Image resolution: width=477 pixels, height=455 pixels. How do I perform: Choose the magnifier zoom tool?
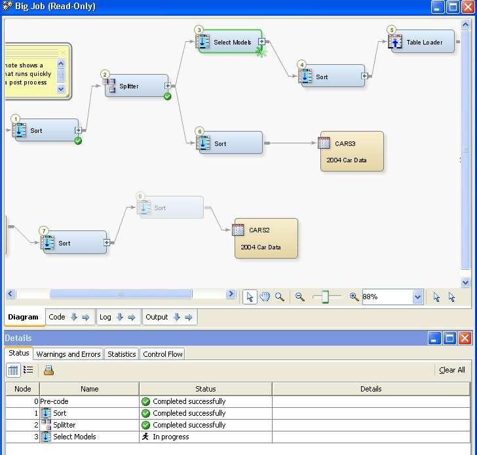[280, 297]
